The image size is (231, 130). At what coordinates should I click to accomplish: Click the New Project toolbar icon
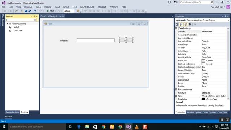(16, 11)
